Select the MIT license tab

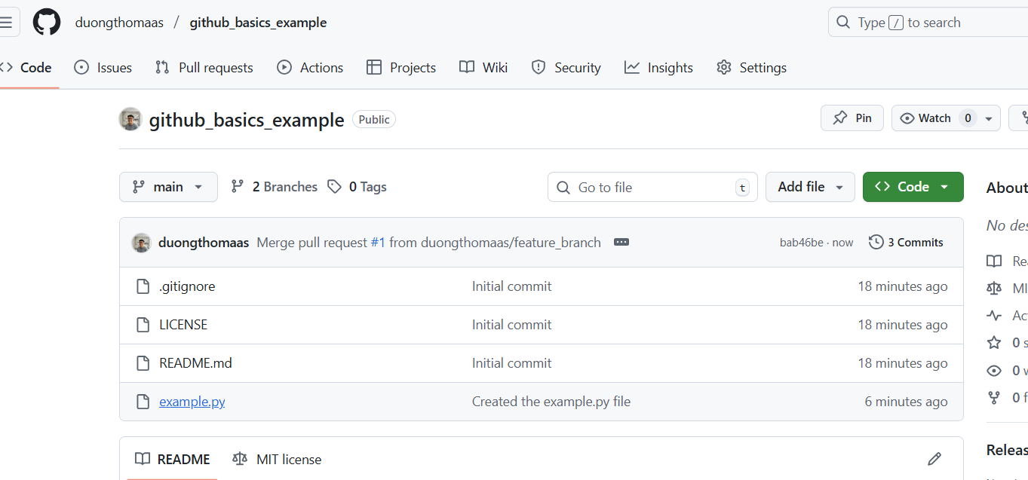click(x=277, y=459)
